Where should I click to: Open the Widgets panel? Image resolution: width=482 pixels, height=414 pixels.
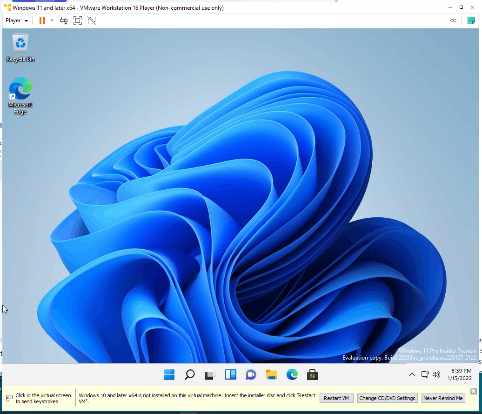click(231, 374)
